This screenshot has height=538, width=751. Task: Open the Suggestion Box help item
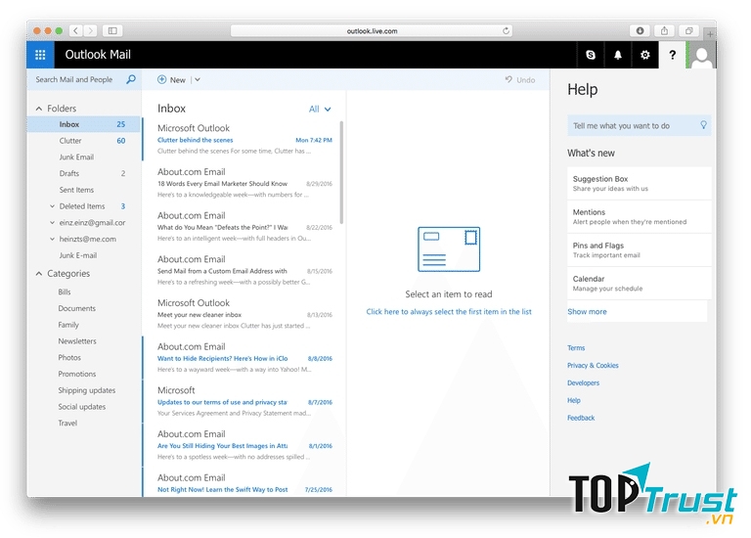[639, 183]
